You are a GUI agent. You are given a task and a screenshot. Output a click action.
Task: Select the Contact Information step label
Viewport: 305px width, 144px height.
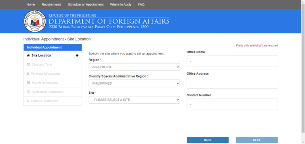pos(45,101)
